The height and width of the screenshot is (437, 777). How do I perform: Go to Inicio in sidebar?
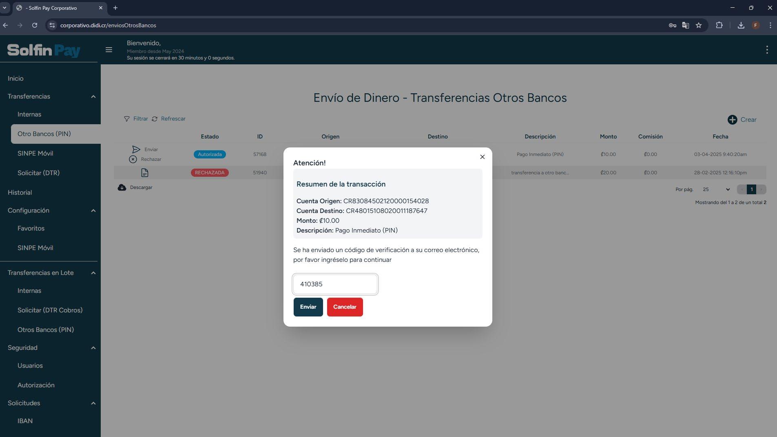pyautogui.click(x=15, y=79)
